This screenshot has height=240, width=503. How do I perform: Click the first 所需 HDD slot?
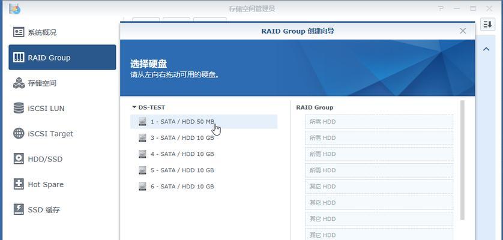[379, 122]
